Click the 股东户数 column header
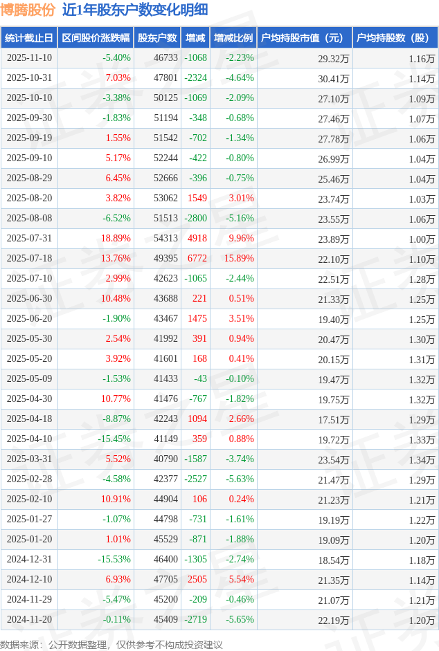439x651 pixels. (x=157, y=38)
